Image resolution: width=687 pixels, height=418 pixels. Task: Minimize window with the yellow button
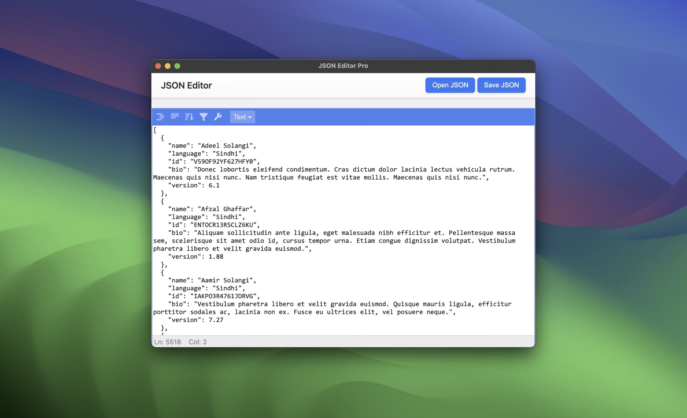(168, 66)
